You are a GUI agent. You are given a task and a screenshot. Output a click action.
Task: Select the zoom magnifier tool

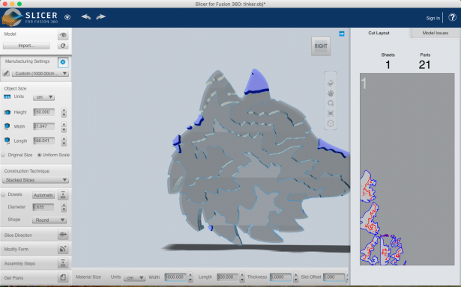(331, 103)
